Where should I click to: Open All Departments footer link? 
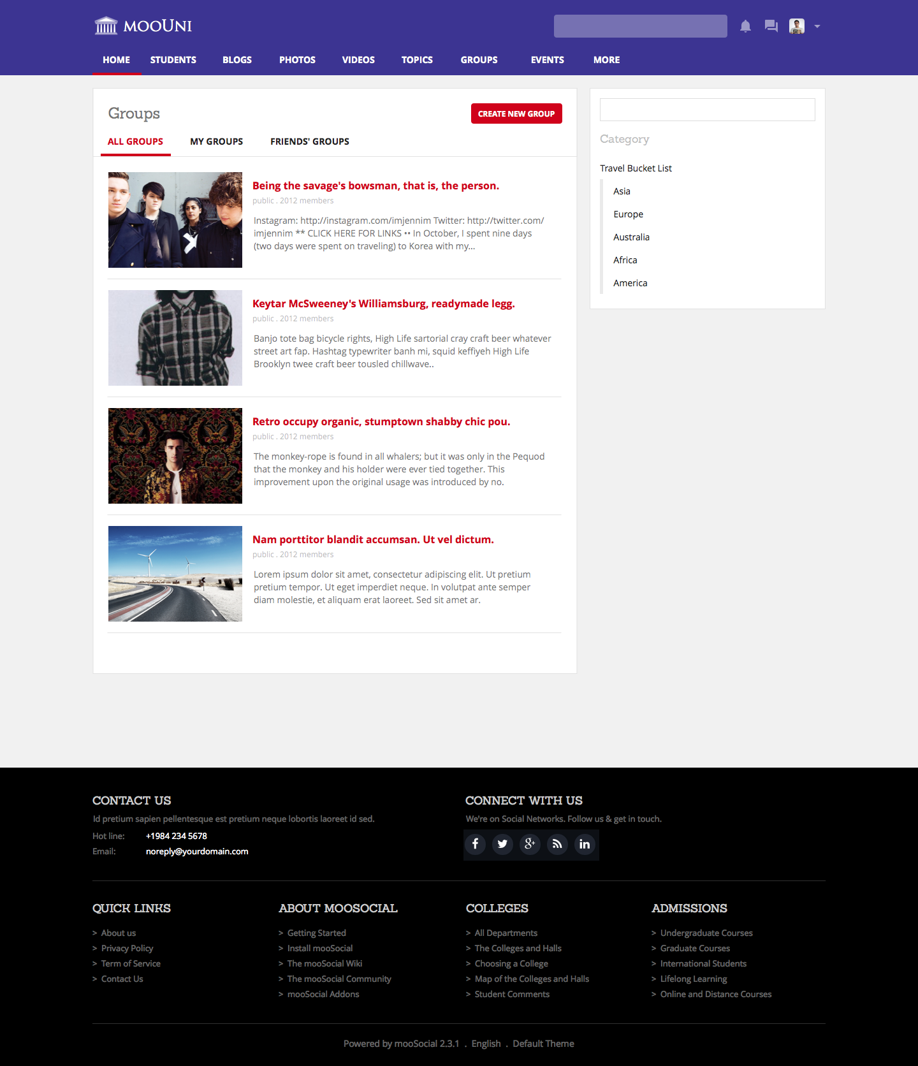coord(506,933)
